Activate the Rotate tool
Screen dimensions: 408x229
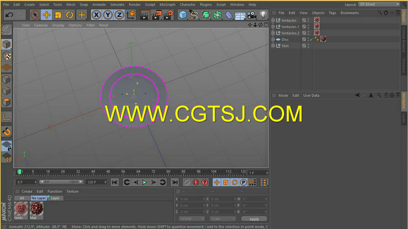click(69, 15)
